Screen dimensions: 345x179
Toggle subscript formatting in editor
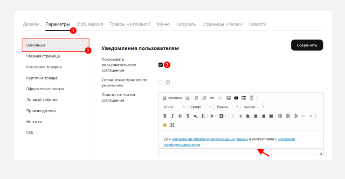[x=195, y=116]
